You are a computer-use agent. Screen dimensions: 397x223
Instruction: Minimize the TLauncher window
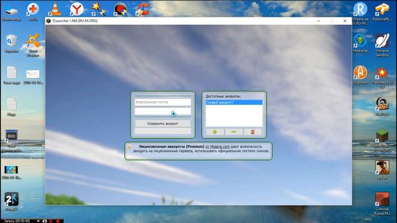click(x=318, y=20)
